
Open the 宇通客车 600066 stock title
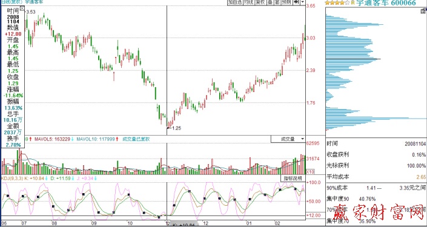[x=386, y=2]
